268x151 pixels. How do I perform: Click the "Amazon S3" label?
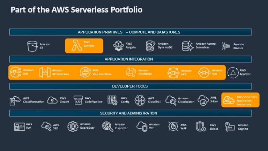45,46
